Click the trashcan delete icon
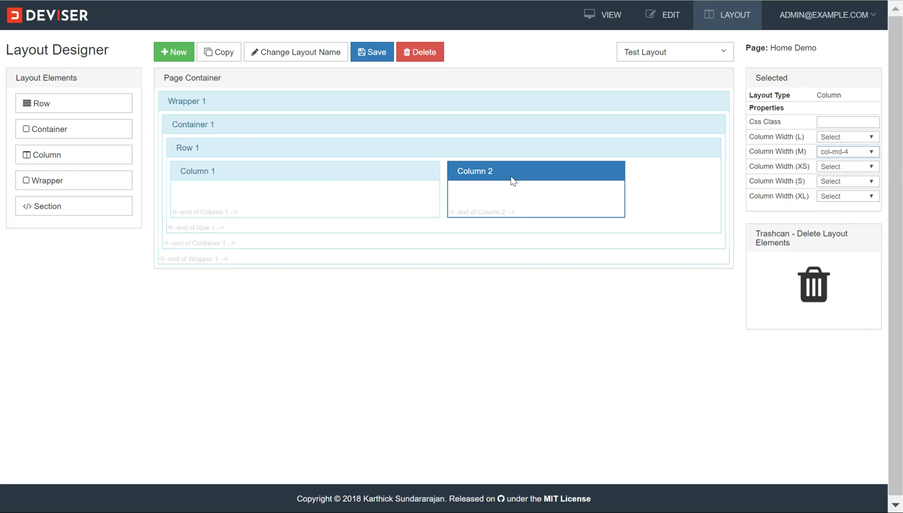This screenshot has width=903, height=513. [813, 285]
